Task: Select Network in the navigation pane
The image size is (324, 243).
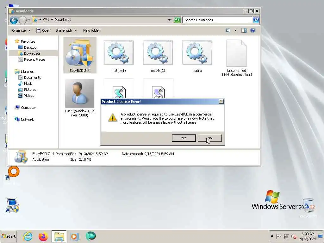Action: click(27, 119)
